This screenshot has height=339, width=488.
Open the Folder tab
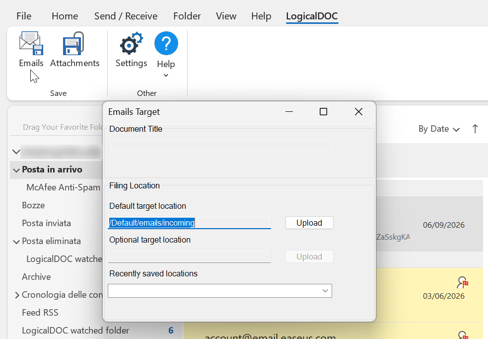187,16
